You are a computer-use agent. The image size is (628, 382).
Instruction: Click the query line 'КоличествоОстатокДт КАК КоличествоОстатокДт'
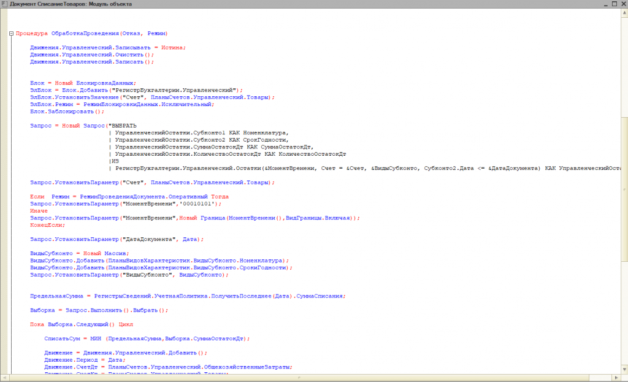point(227,154)
